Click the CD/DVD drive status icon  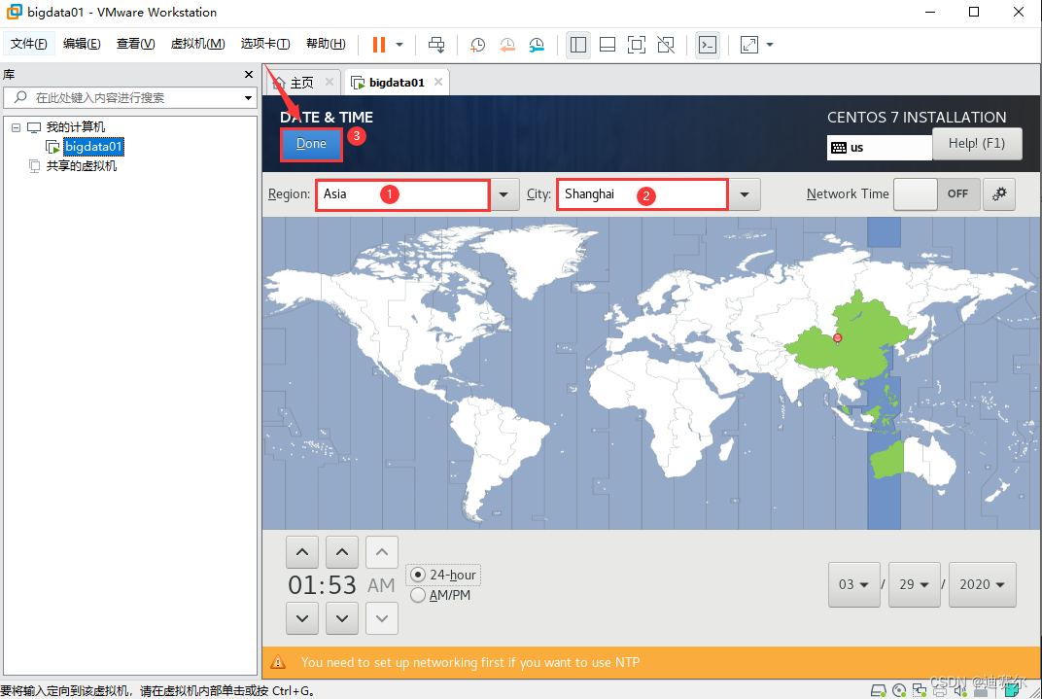pyautogui.click(x=899, y=691)
